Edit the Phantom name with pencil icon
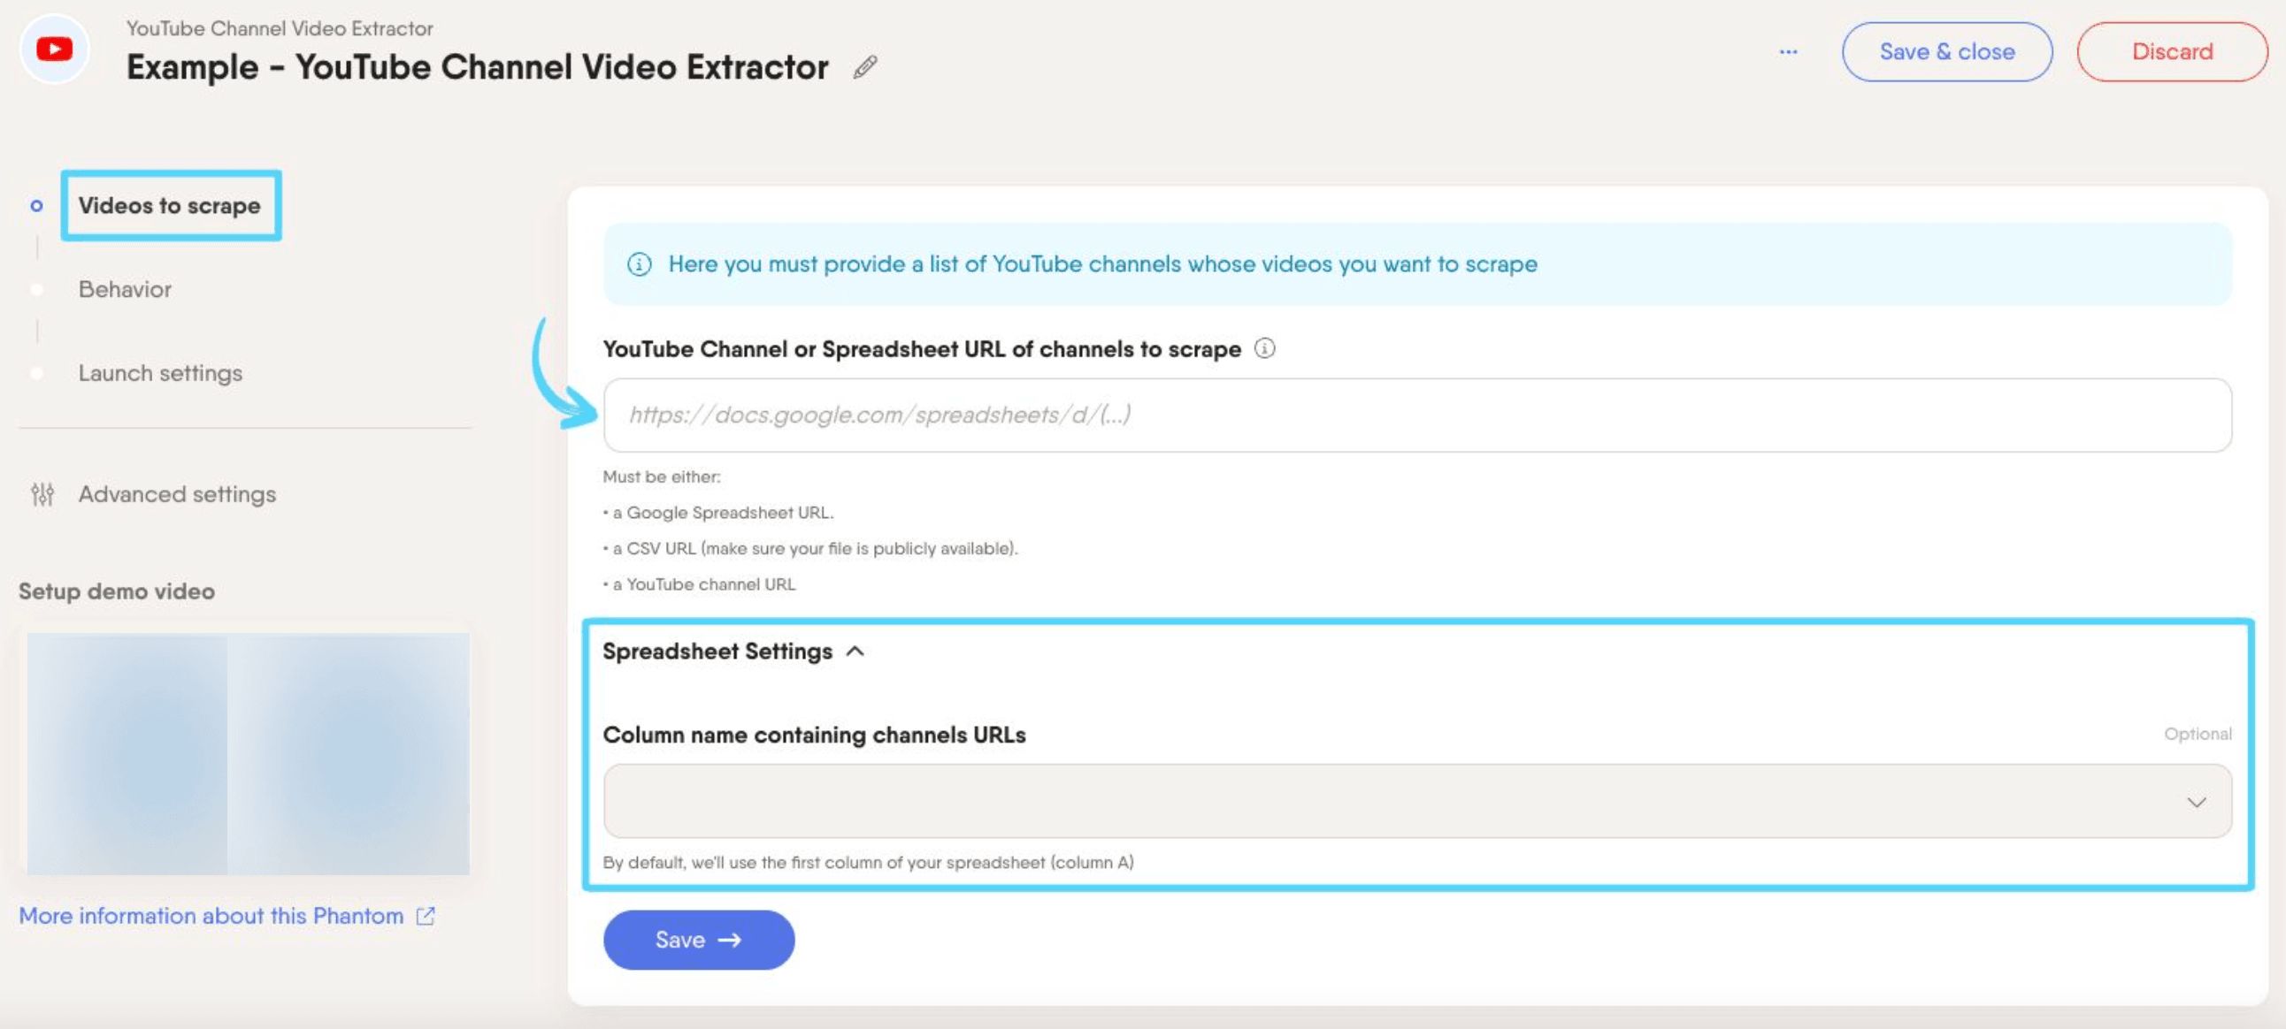This screenshot has width=2286, height=1029. point(865,66)
